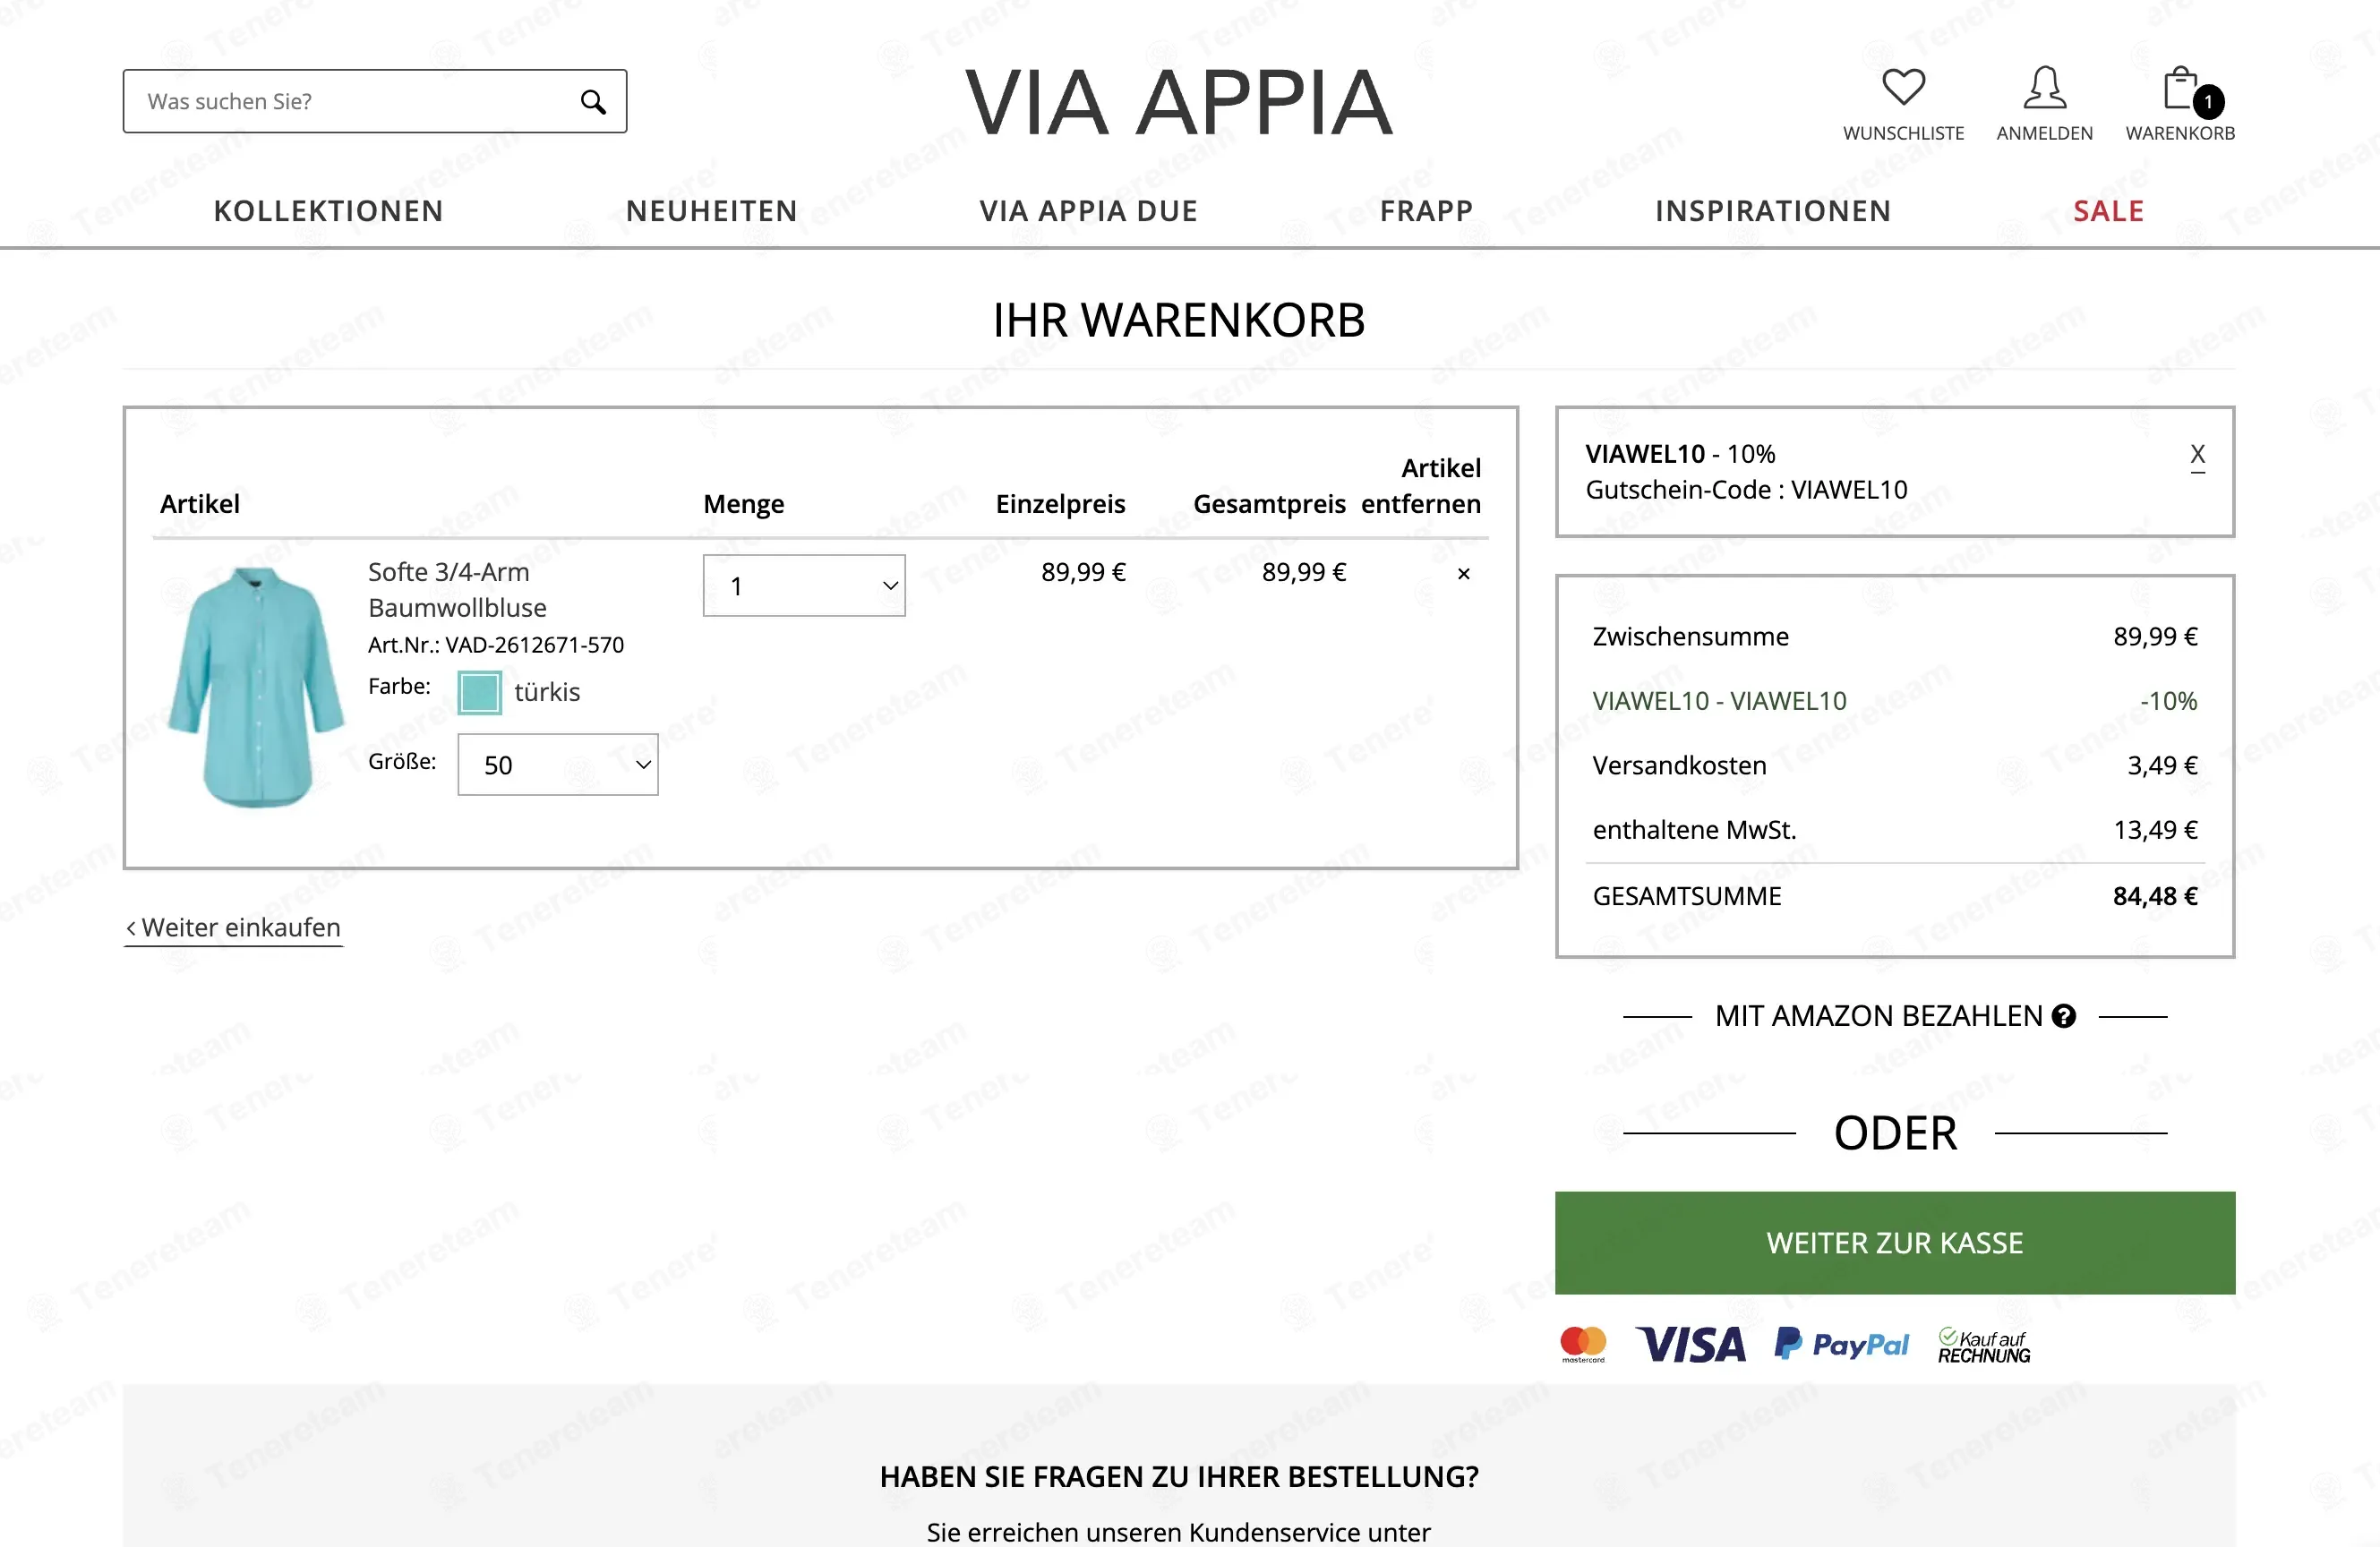Click the WEITER ZUR KASSE button
This screenshot has width=2380, height=1547.
pyautogui.click(x=1894, y=1242)
